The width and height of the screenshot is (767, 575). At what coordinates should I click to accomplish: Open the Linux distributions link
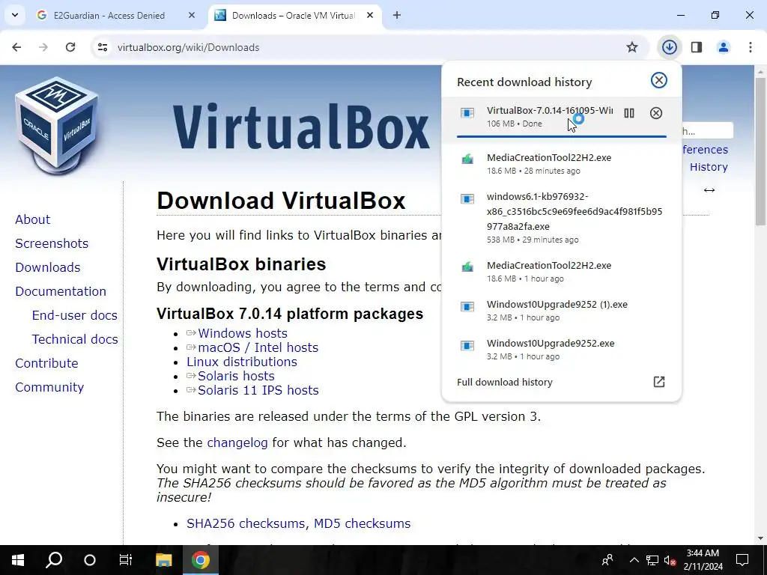click(x=242, y=362)
